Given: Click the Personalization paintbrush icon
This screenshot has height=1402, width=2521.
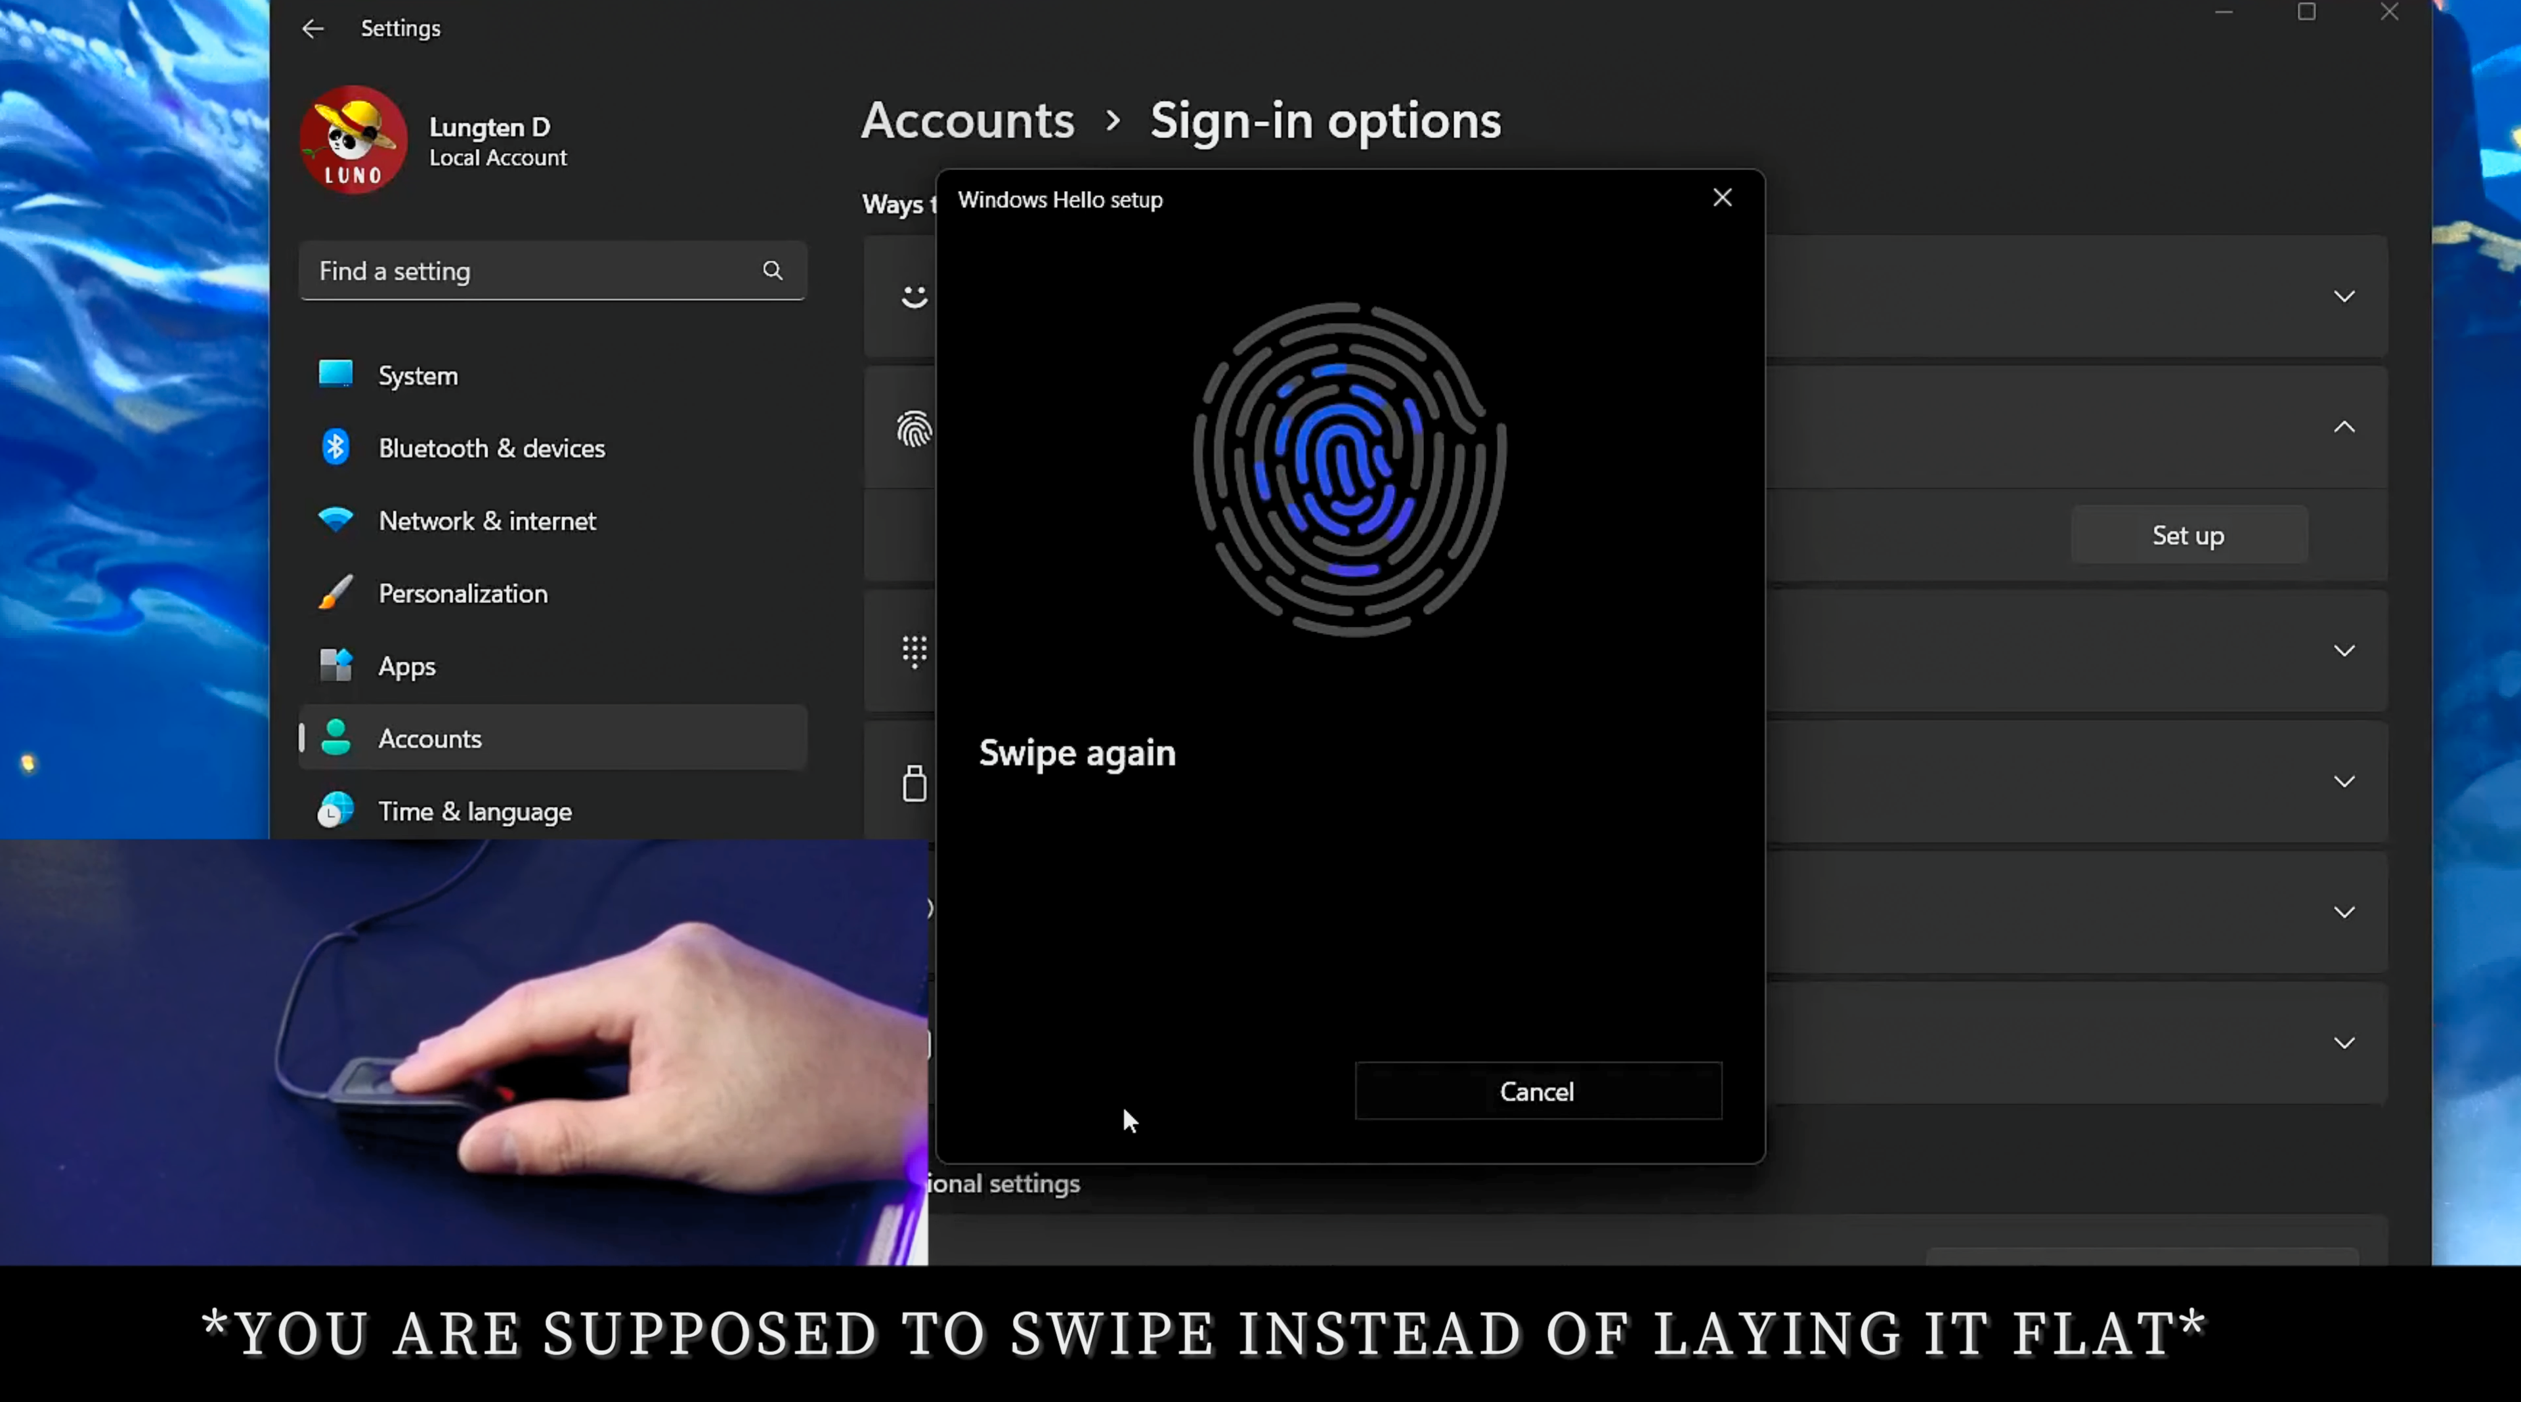Looking at the screenshot, I should click(335, 592).
